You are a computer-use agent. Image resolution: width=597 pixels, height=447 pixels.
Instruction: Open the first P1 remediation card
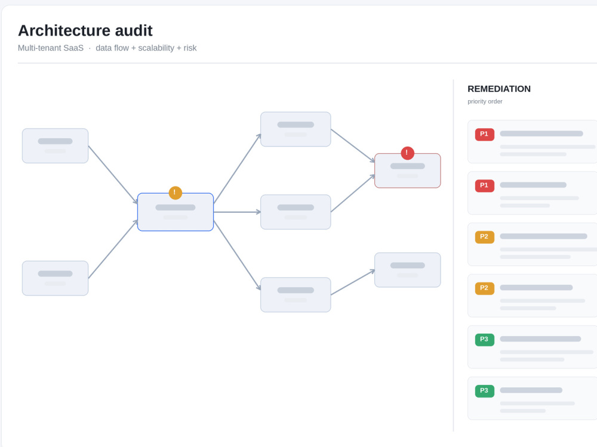533,142
